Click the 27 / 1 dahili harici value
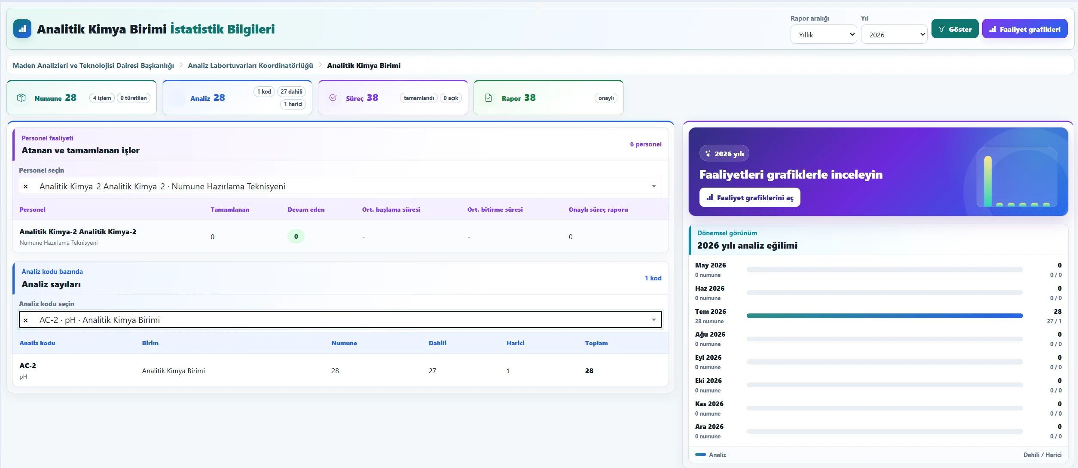1078x468 pixels. click(1054, 321)
